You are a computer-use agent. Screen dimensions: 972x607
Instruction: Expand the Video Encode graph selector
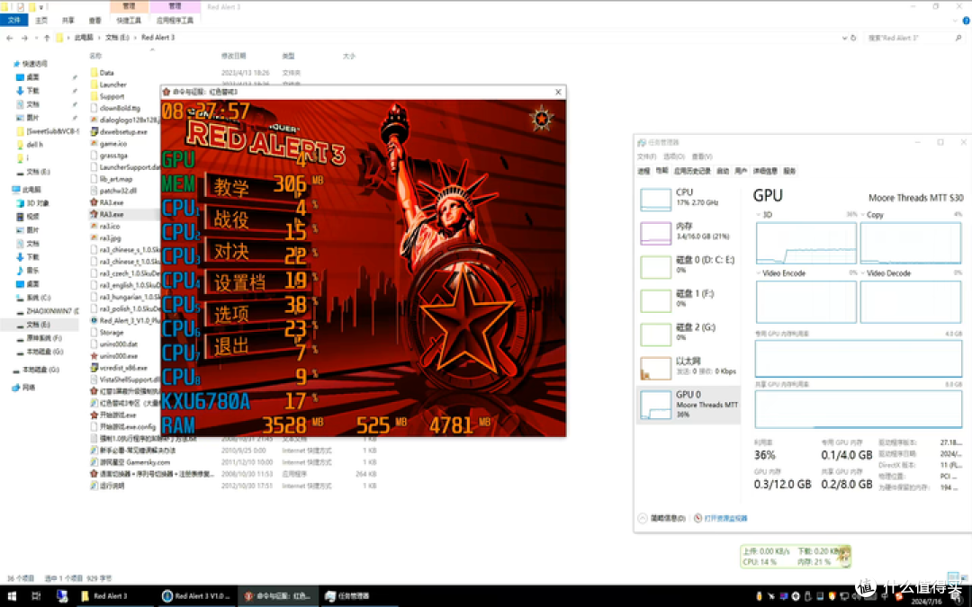point(759,273)
